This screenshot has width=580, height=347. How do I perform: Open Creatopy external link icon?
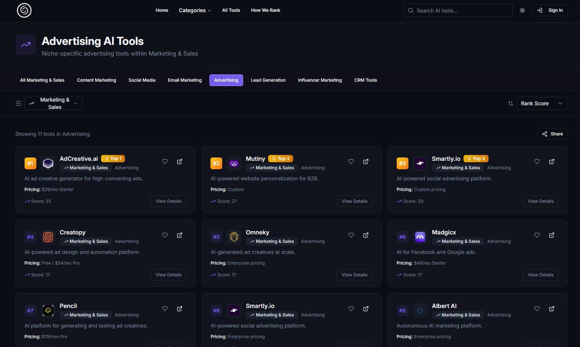click(179, 235)
